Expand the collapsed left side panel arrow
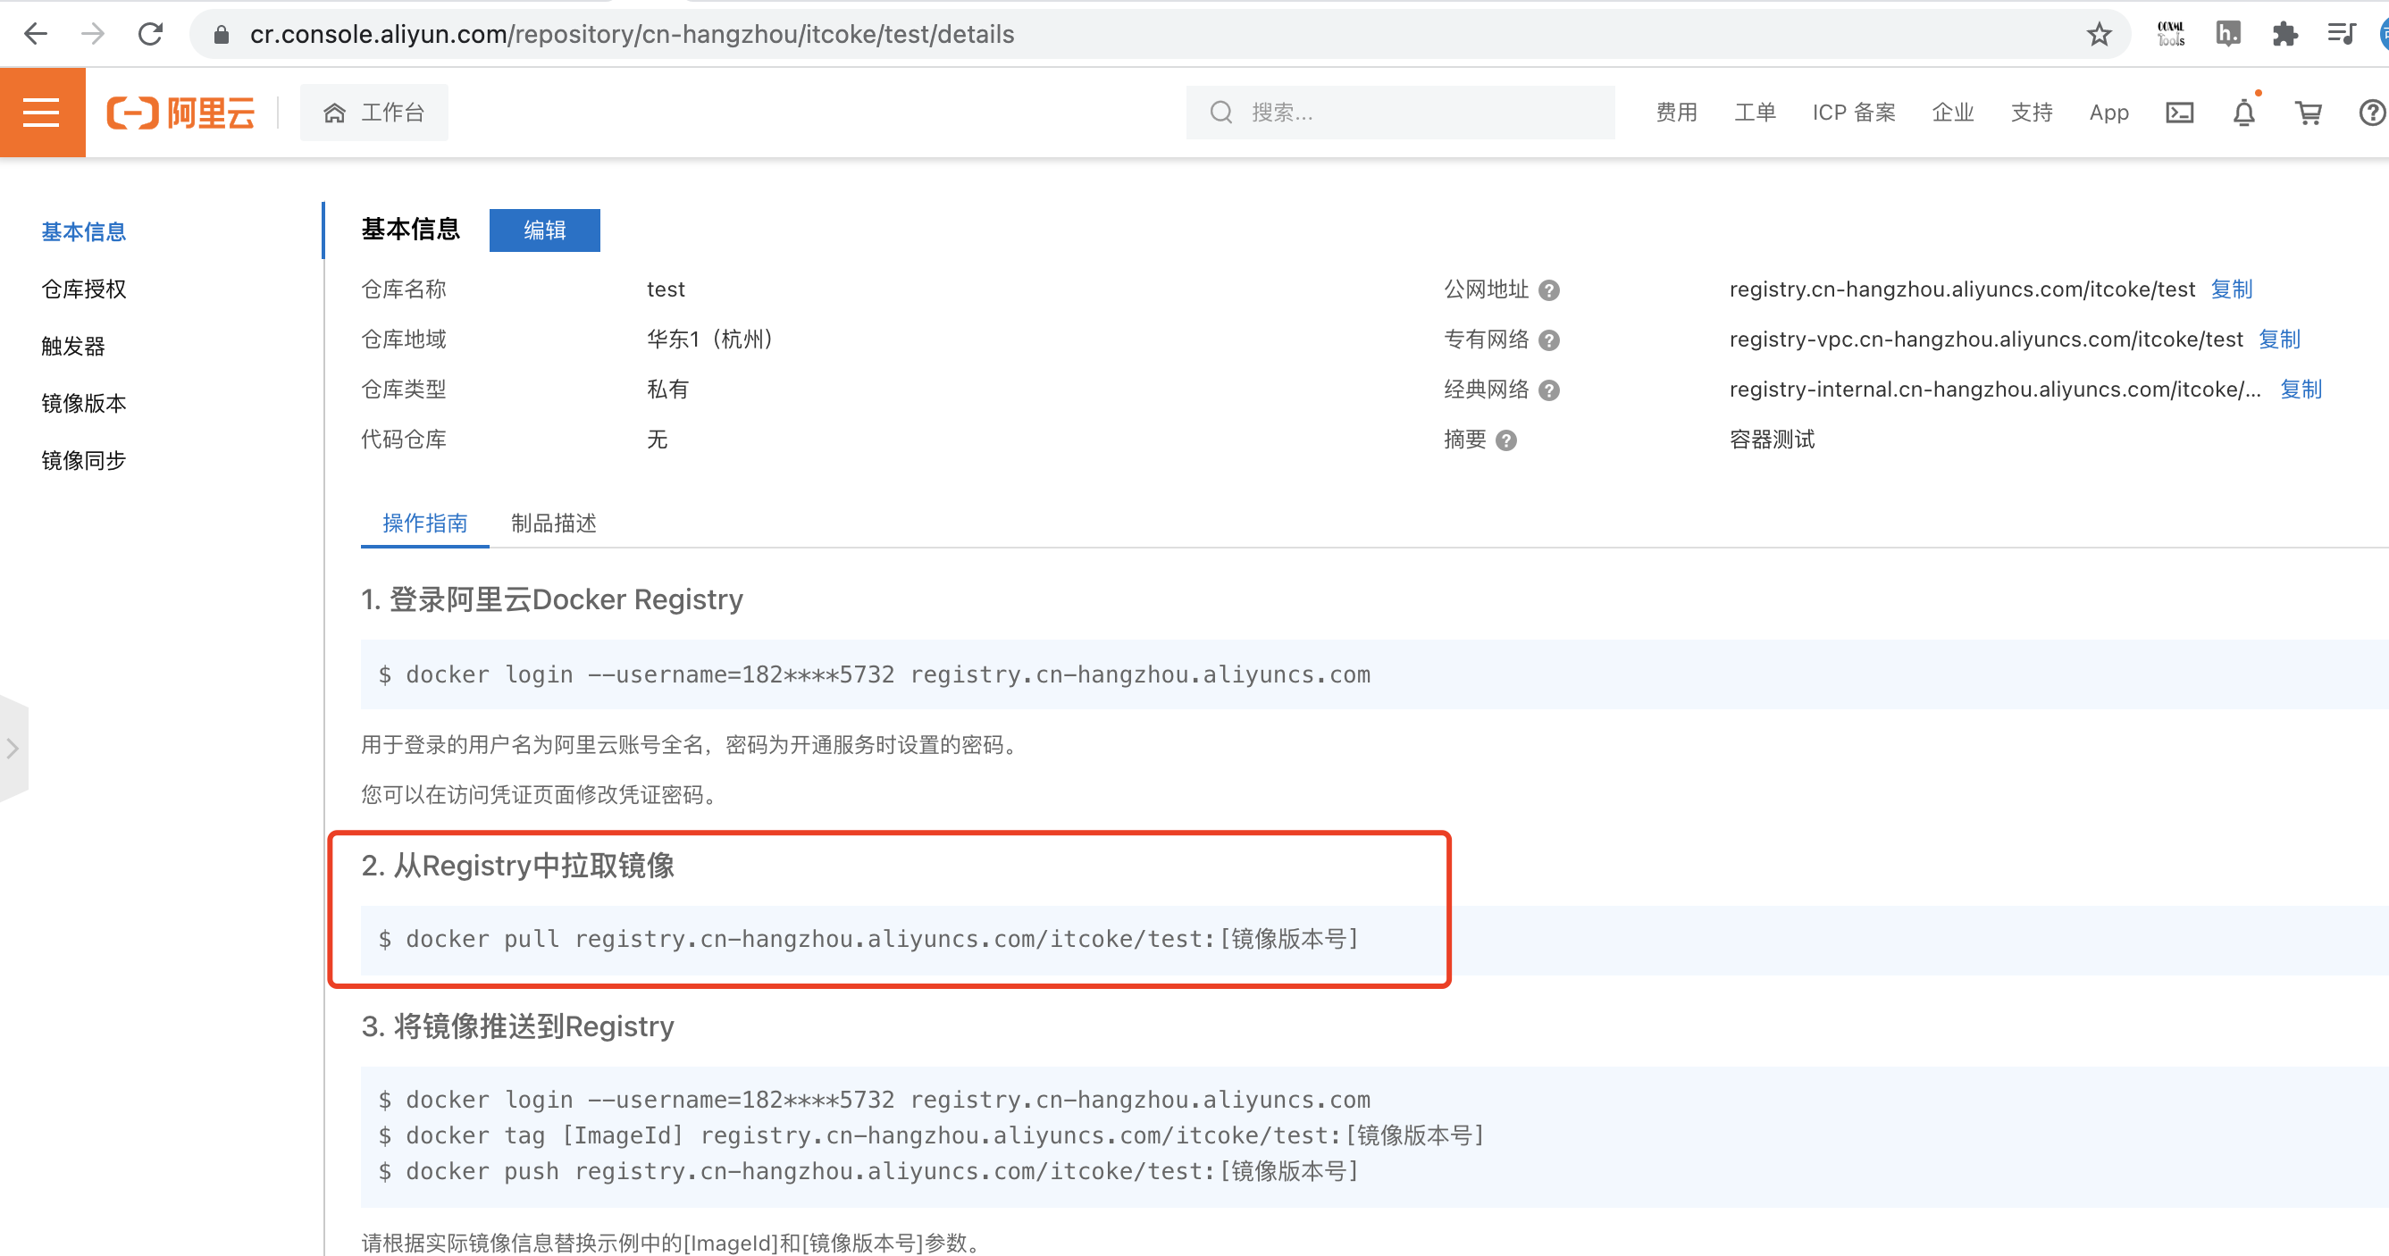This screenshot has width=2389, height=1256. tap(13, 748)
